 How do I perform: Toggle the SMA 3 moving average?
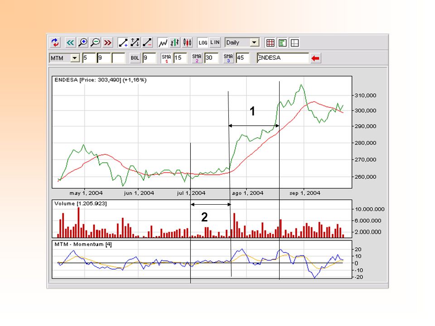tap(228, 58)
